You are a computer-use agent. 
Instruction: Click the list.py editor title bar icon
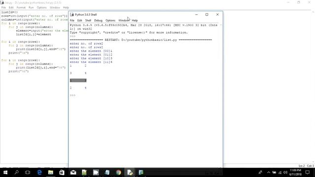[x=2, y=2]
